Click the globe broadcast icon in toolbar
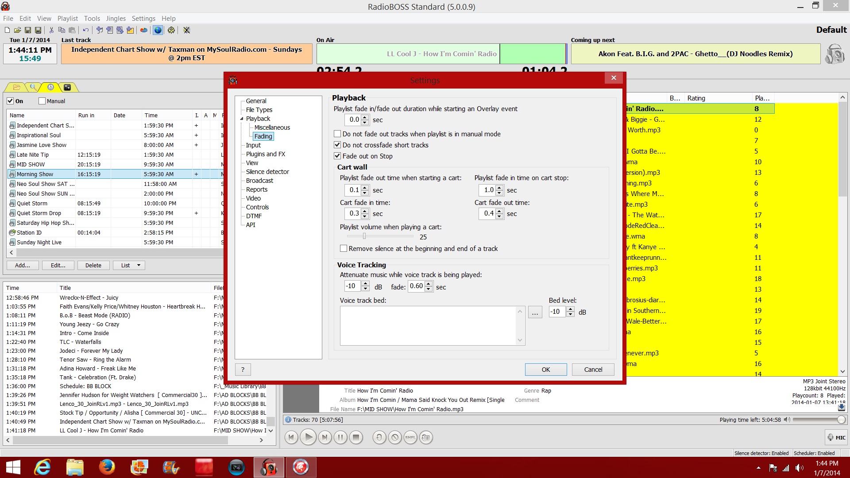This screenshot has height=478, width=850. (158, 30)
